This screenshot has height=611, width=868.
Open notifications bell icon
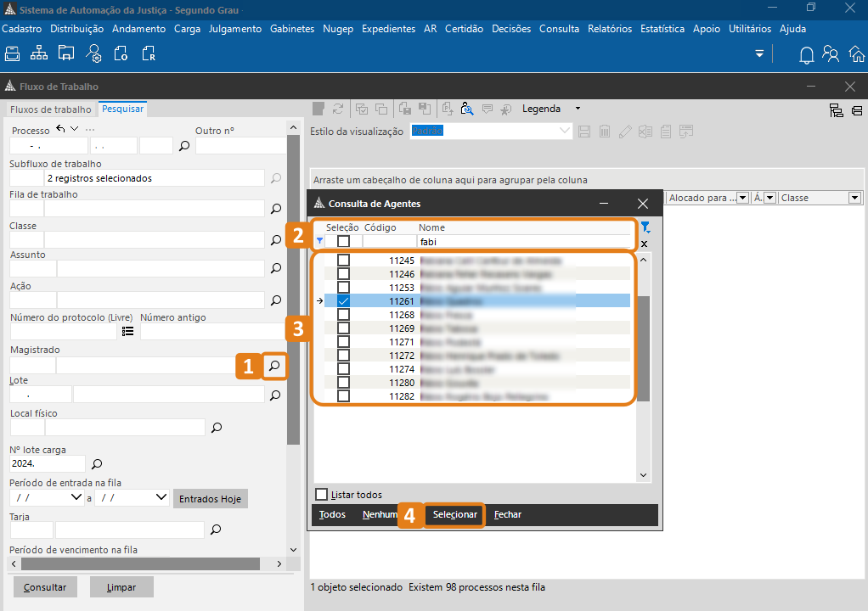[807, 55]
